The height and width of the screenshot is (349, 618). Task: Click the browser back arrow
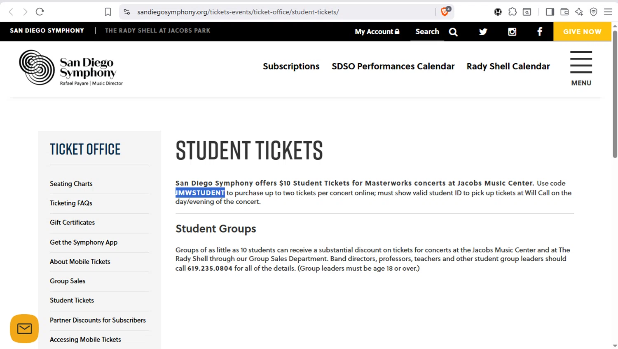[11, 12]
